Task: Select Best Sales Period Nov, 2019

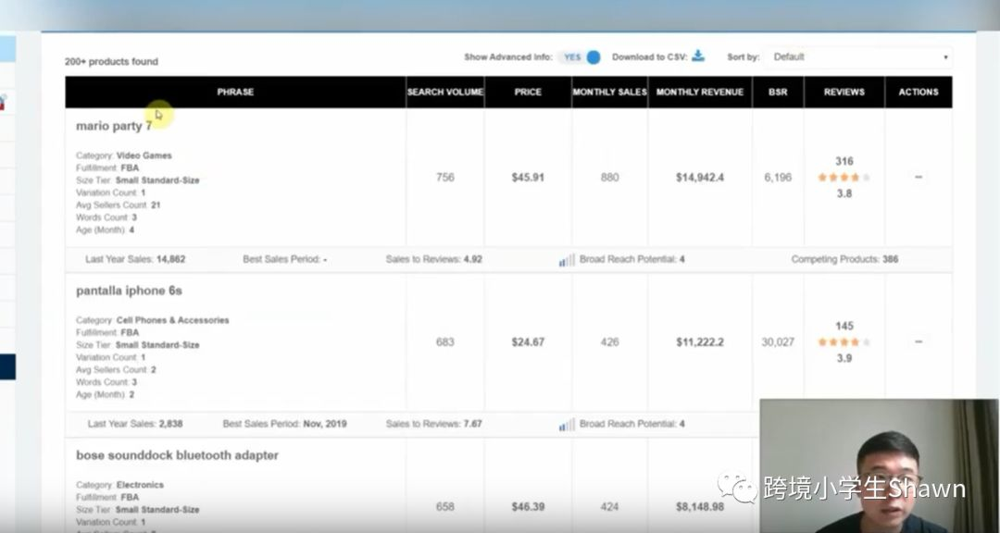Action: [284, 424]
